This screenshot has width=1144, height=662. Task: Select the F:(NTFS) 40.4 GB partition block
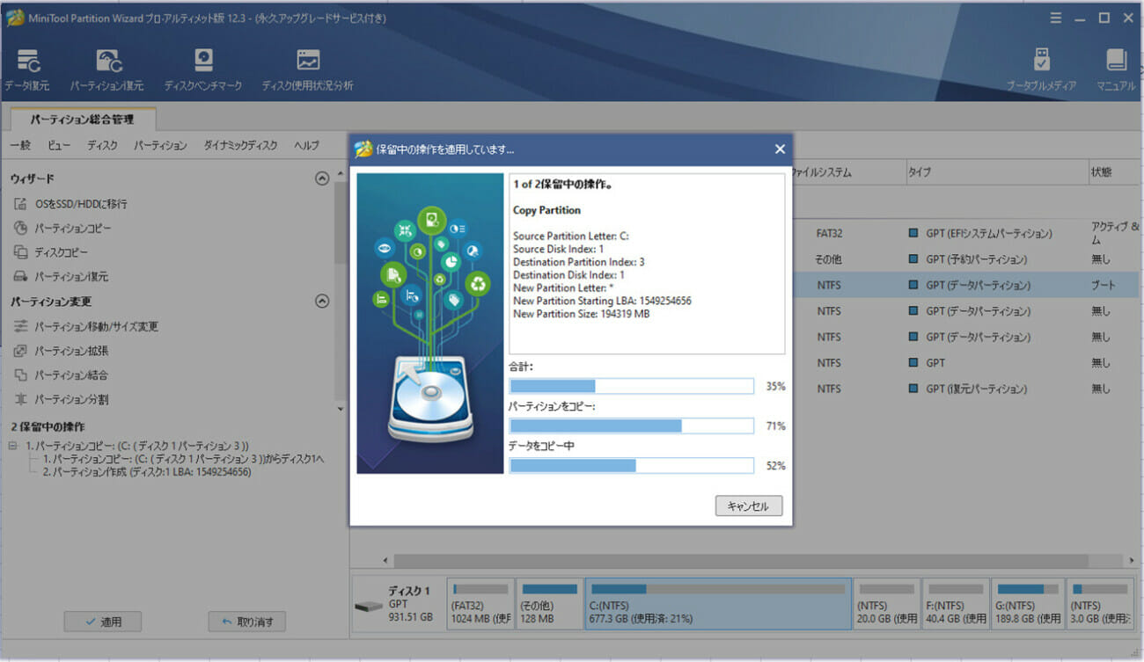click(x=957, y=604)
